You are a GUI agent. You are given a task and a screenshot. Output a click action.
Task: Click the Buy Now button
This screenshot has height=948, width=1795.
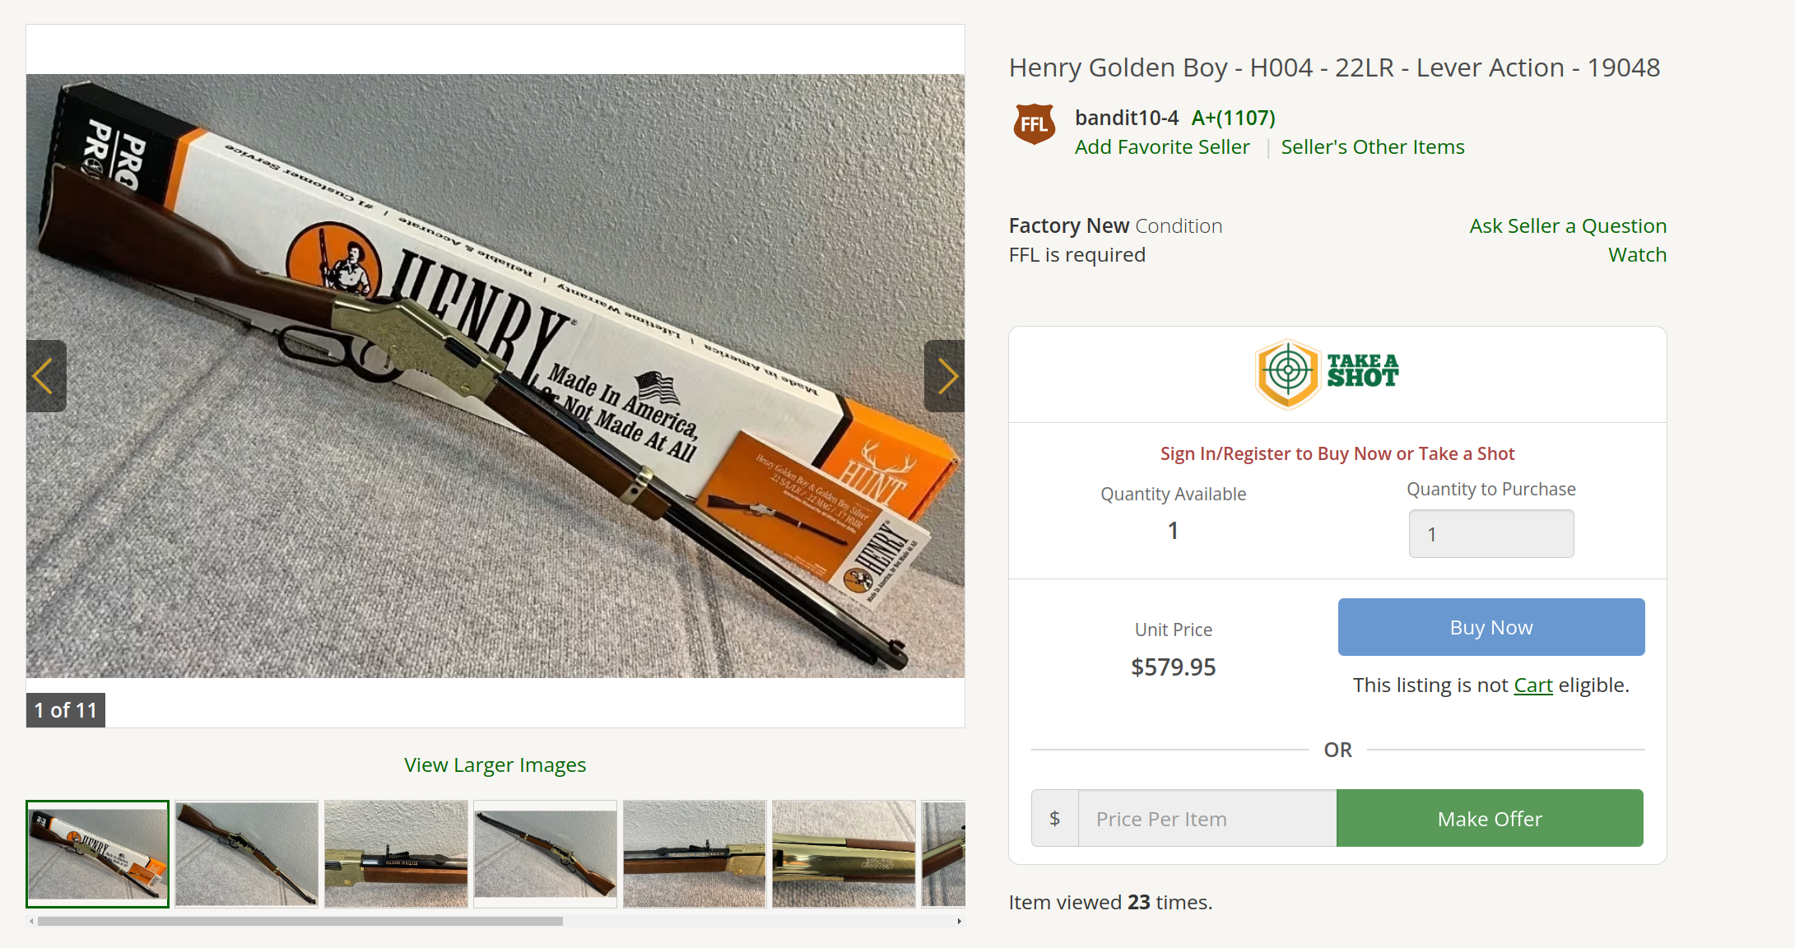[1491, 627]
